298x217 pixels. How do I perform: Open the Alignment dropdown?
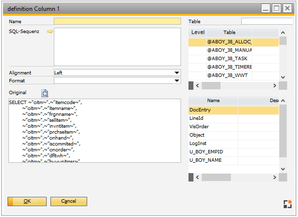(x=177, y=72)
